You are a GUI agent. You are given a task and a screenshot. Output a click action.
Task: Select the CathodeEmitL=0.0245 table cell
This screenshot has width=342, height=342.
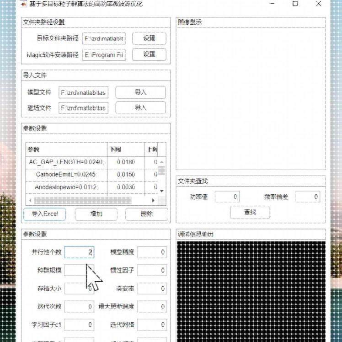coord(66,175)
